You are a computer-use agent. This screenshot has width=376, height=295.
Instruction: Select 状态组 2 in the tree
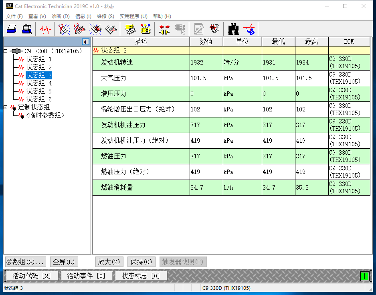click(39, 67)
